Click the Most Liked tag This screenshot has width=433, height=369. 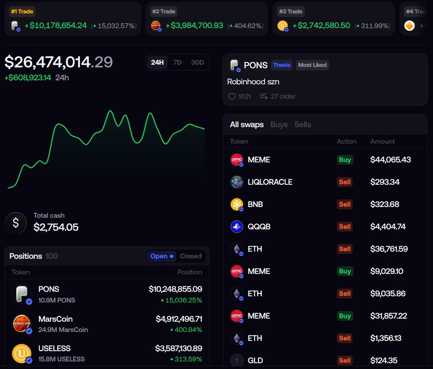312,65
